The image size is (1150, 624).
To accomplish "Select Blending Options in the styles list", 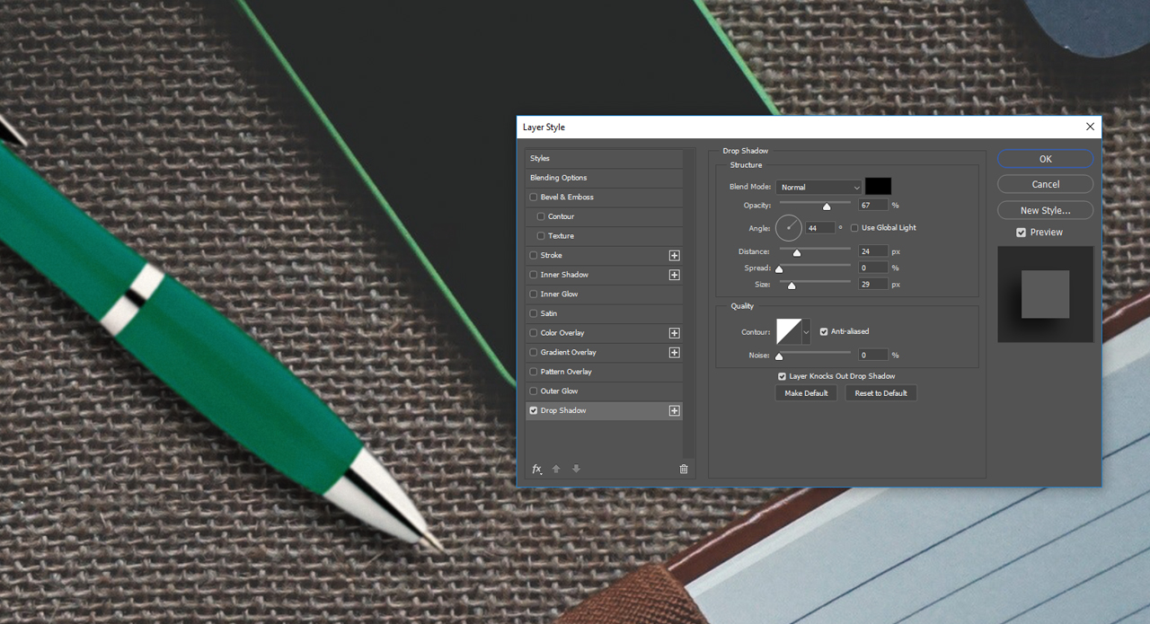I will (x=558, y=178).
